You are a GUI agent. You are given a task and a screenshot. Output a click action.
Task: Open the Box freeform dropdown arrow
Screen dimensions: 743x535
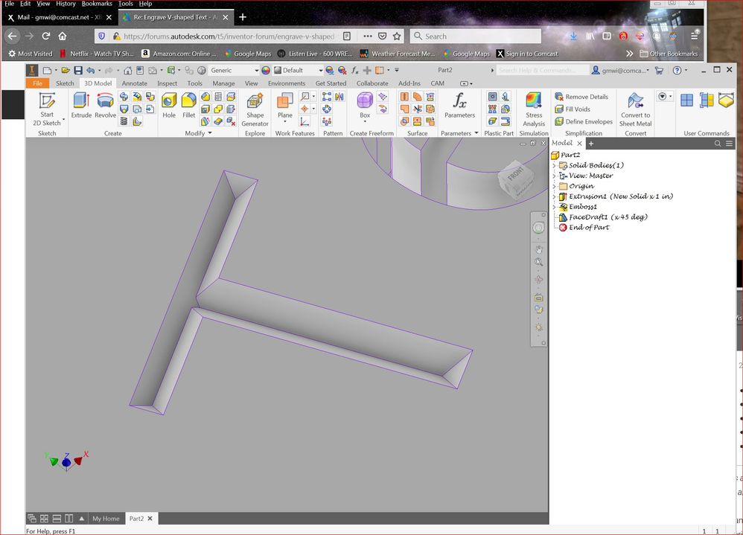pos(365,122)
